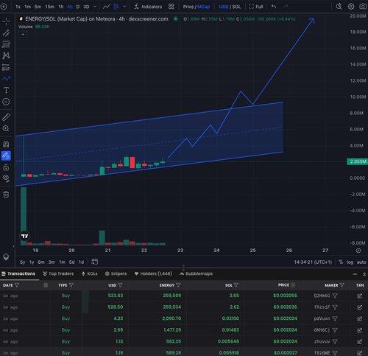Toggle the magnet mode

pos(6,144)
